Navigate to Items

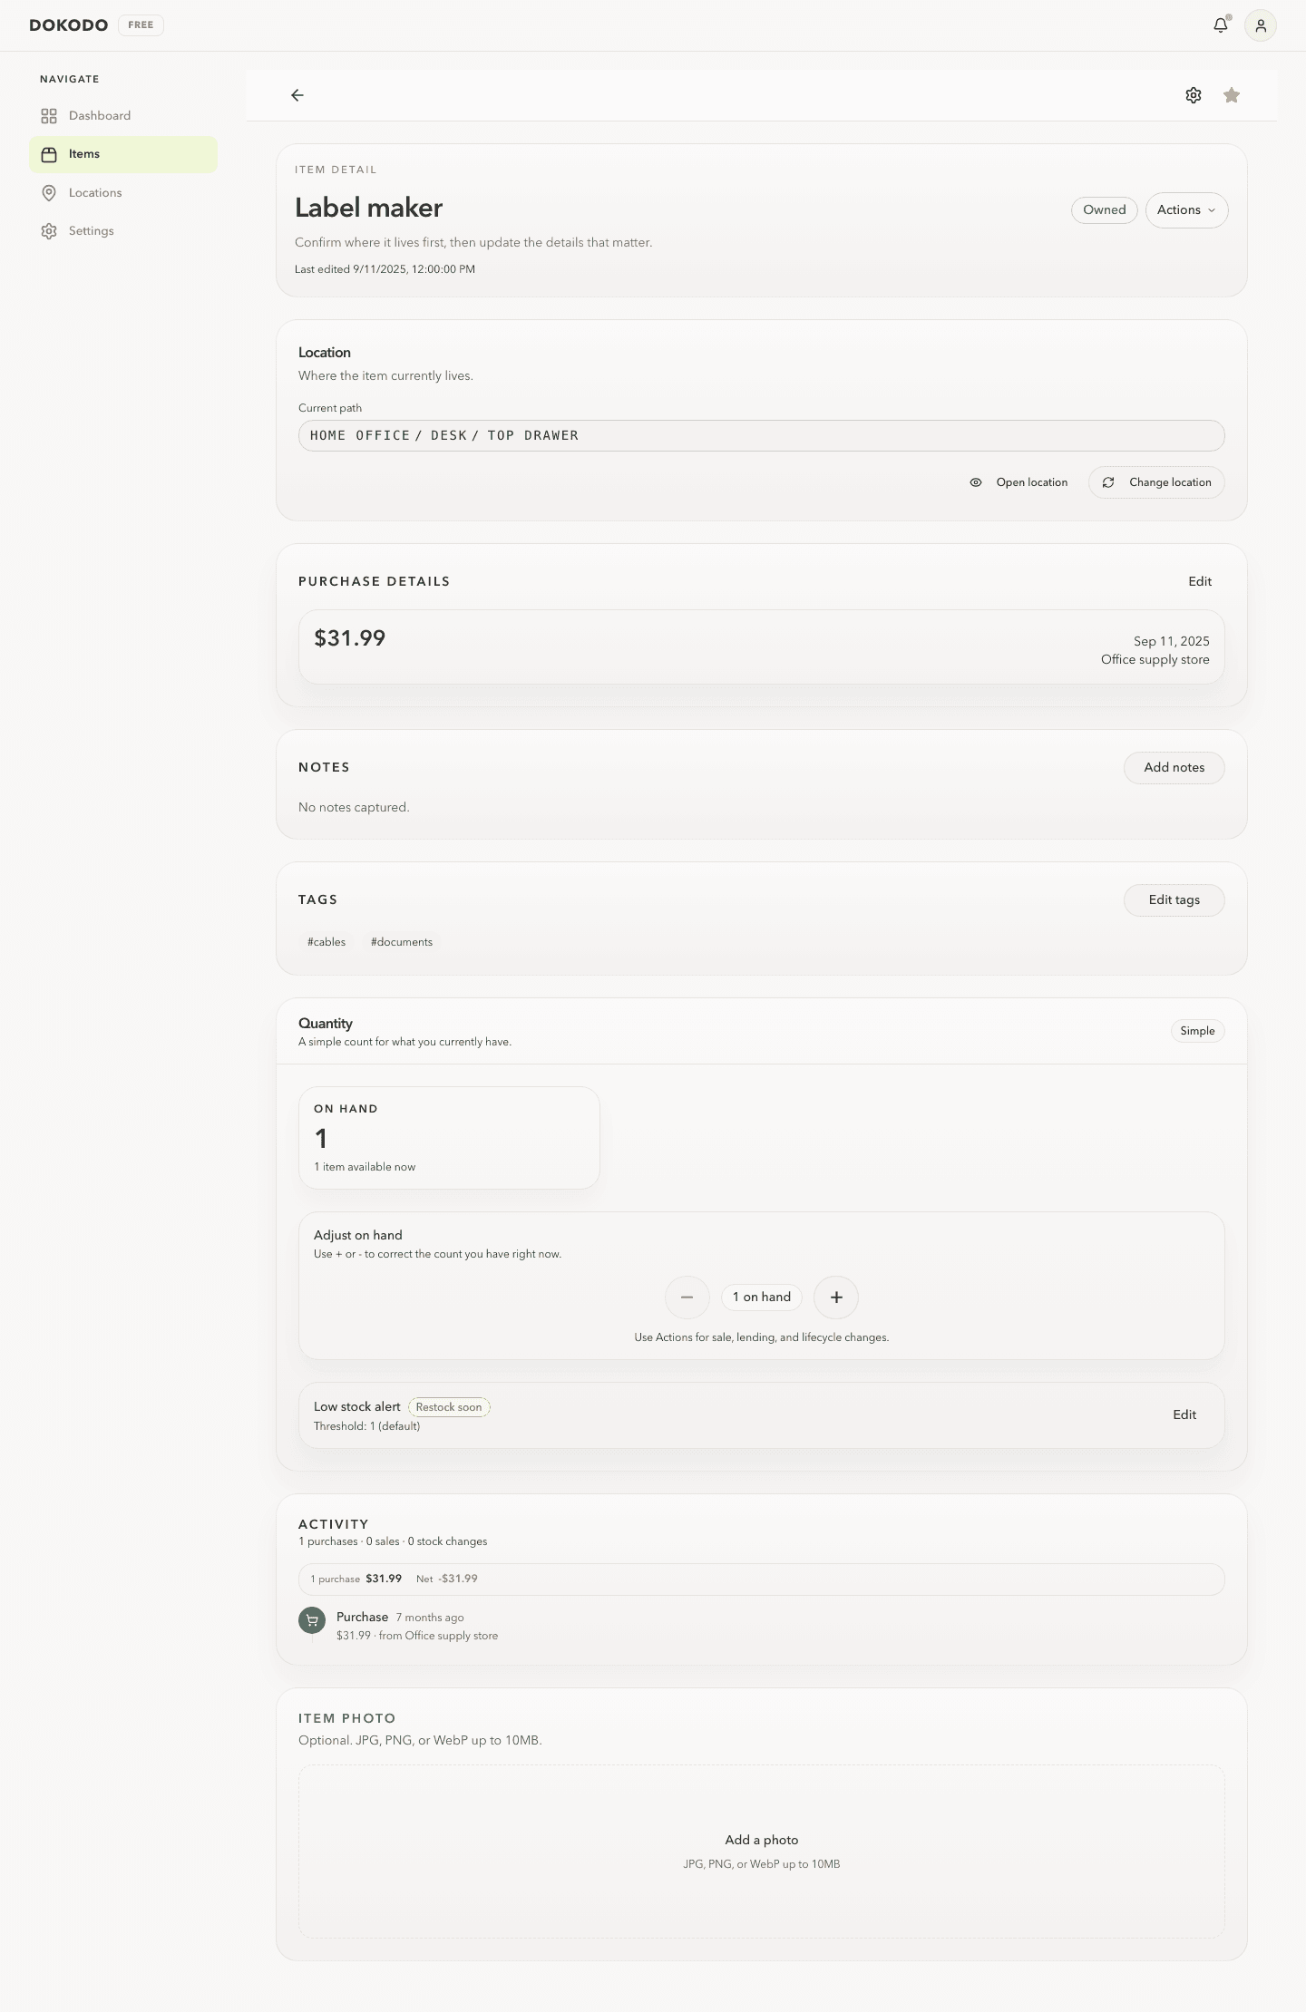pyautogui.click(x=123, y=154)
